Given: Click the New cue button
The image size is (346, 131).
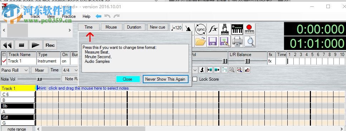Looking at the screenshot, I should pyautogui.click(x=157, y=27).
